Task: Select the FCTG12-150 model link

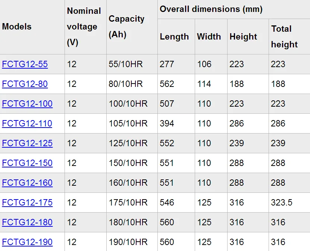Action: click(x=27, y=163)
